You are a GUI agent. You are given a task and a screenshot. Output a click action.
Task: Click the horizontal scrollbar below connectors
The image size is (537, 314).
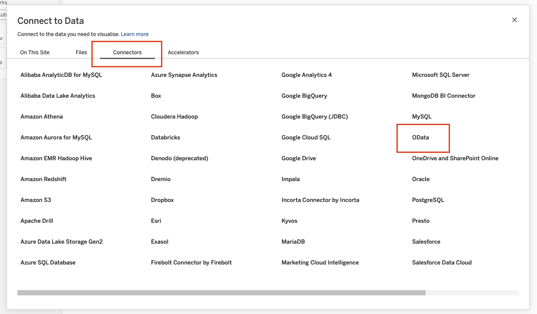tap(221, 293)
